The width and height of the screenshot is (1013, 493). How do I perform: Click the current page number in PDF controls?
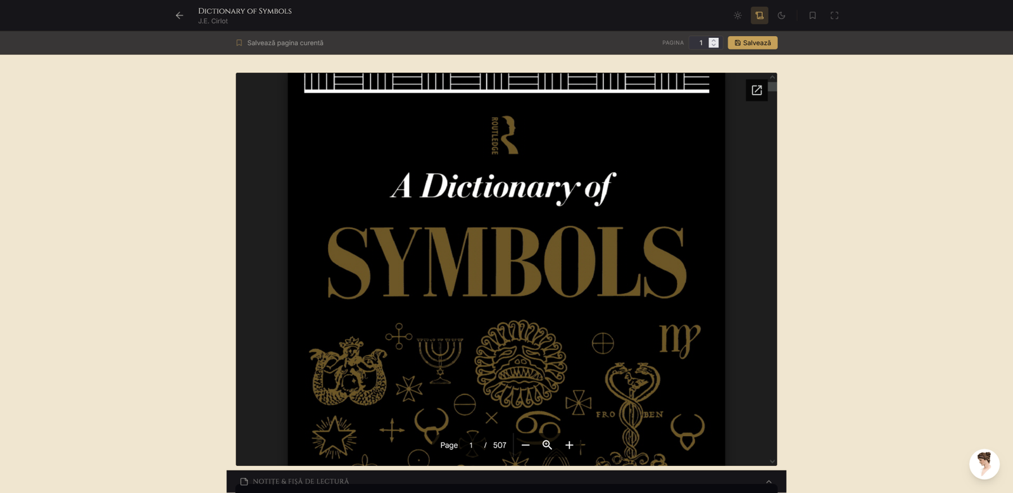pos(471,445)
